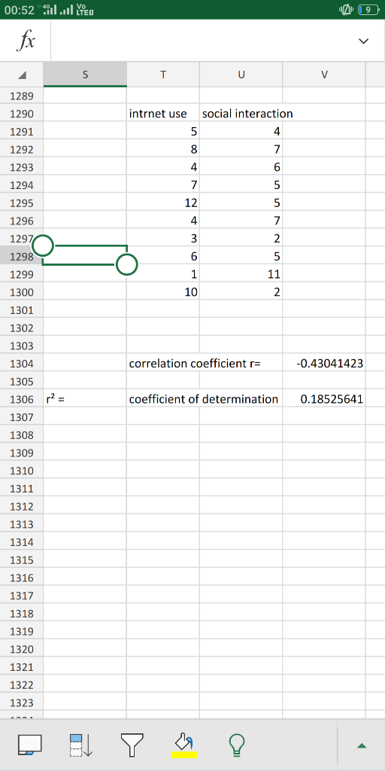Select column S header
This screenshot has width=385, height=771.
click(x=85, y=75)
